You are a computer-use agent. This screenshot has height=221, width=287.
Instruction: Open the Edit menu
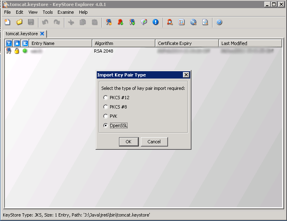[x=19, y=12]
